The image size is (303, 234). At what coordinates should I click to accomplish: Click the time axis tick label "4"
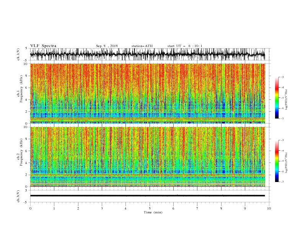tap(125, 208)
